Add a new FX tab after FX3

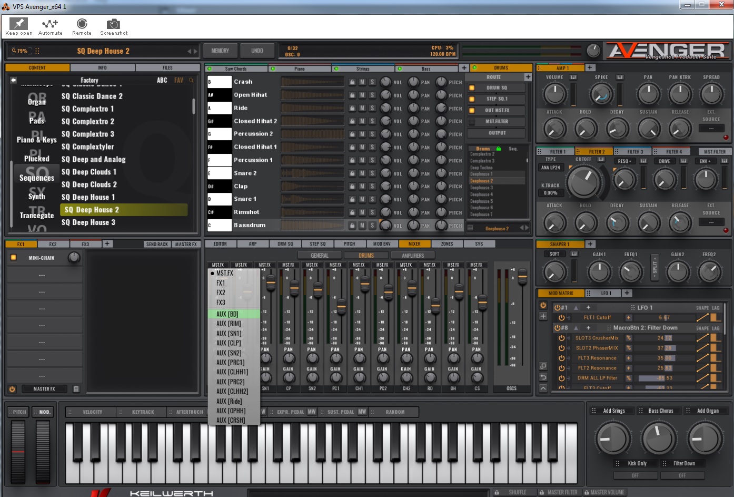click(x=107, y=244)
